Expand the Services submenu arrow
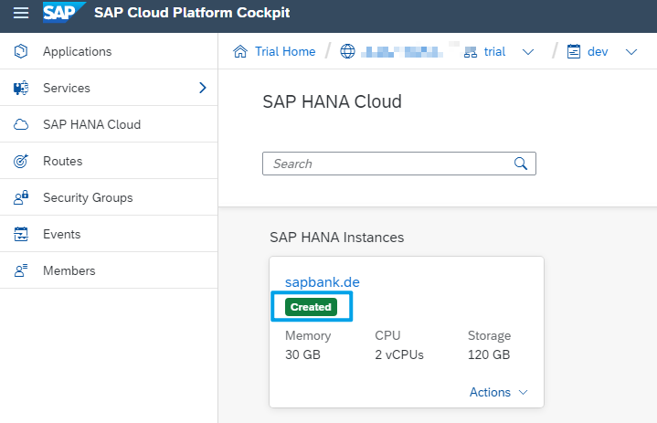This screenshot has height=423, width=657. (x=203, y=88)
